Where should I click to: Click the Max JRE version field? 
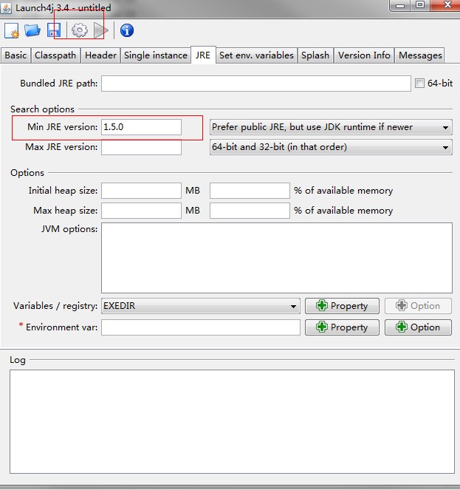point(141,147)
